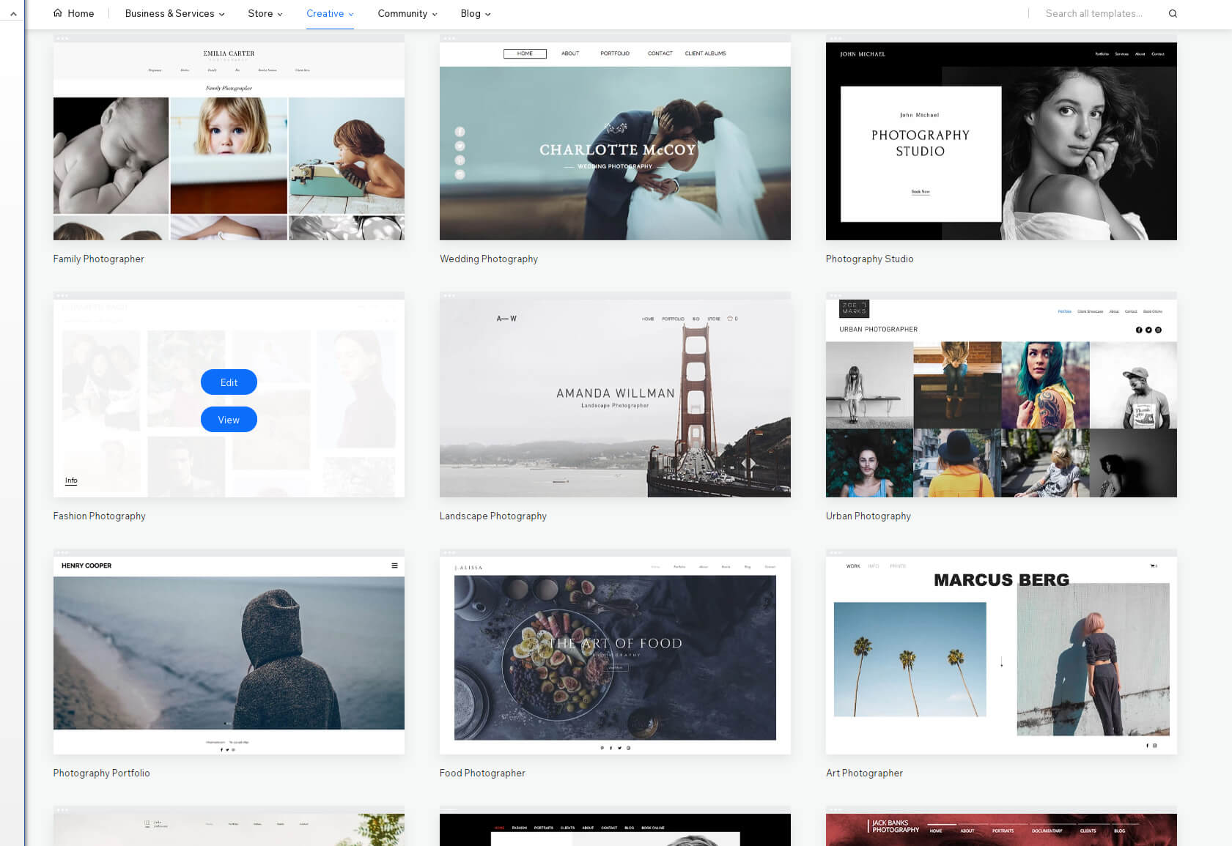Click the Twitter icon on the wedding photo sidebar
The height and width of the screenshot is (846, 1232).
coord(460,146)
